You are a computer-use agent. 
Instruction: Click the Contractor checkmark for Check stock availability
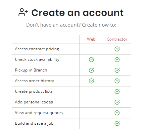pyautogui.click(x=117, y=60)
